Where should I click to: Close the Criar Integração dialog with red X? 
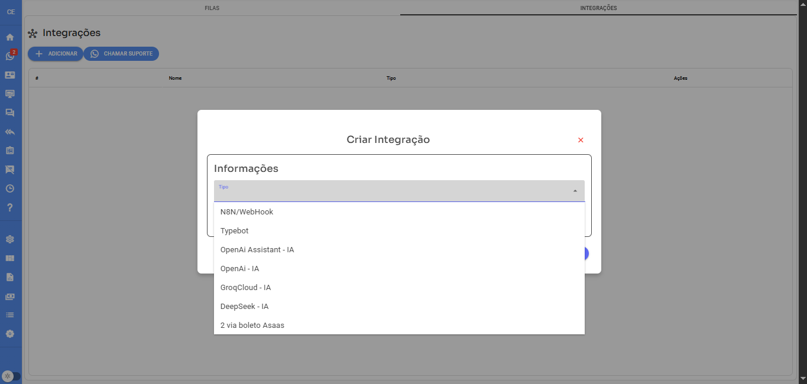581,140
